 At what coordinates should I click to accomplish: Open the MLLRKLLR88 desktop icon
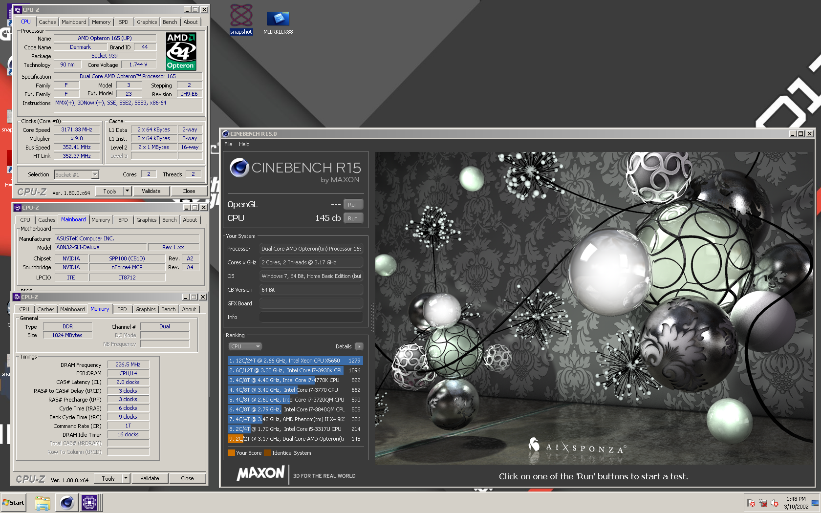[278, 22]
